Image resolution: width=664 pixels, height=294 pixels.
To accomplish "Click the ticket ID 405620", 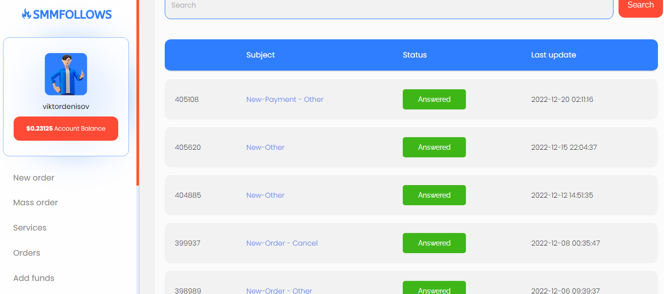I will (188, 147).
